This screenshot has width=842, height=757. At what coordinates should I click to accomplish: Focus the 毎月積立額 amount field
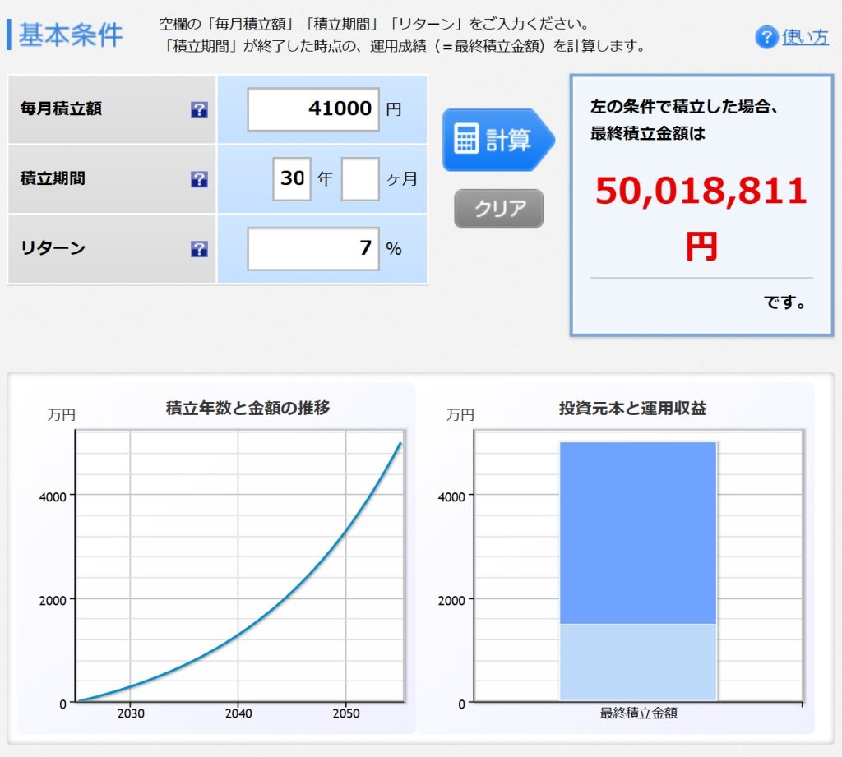[312, 109]
